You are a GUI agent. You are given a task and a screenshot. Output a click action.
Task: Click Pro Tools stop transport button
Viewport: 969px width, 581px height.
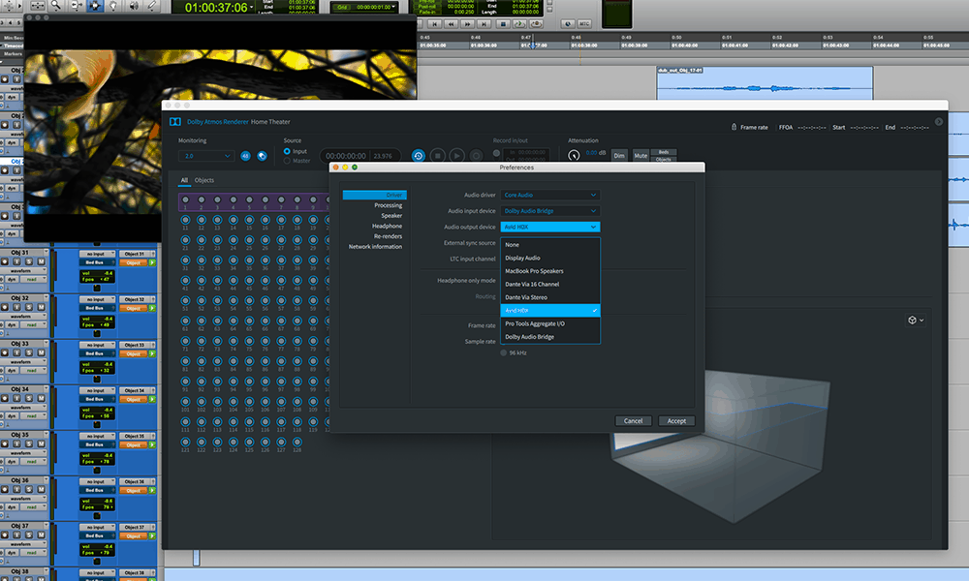(x=503, y=24)
